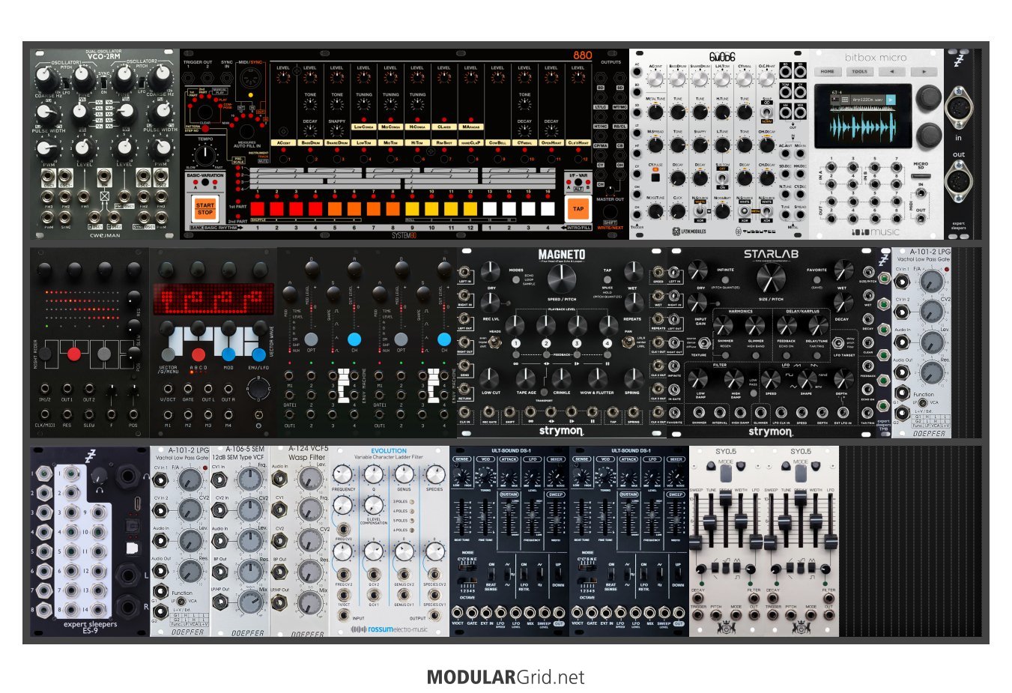Click the 'in' DIN socket on the Expert Sleepers MIDI module
The image size is (1012, 693).
click(959, 109)
